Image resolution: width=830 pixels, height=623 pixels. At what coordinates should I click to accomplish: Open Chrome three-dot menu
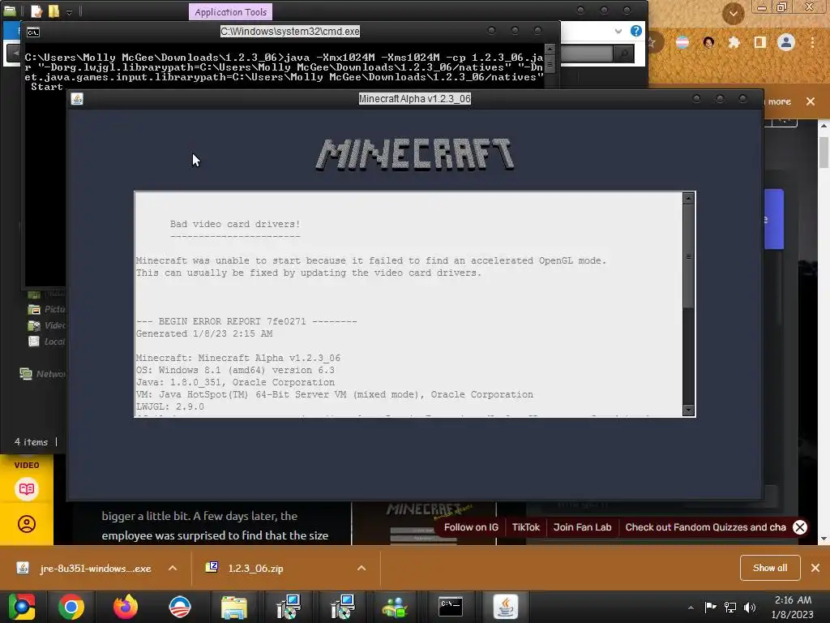(812, 42)
